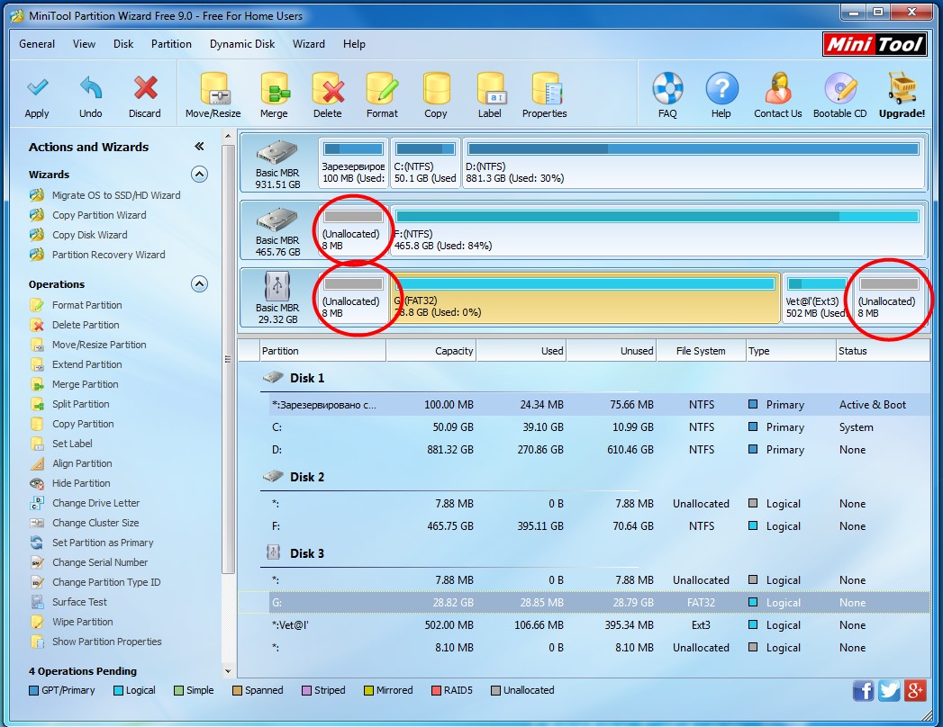The width and height of the screenshot is (943, 727).
Task: Click the Help question mark icon
Action: click(721, 88)
